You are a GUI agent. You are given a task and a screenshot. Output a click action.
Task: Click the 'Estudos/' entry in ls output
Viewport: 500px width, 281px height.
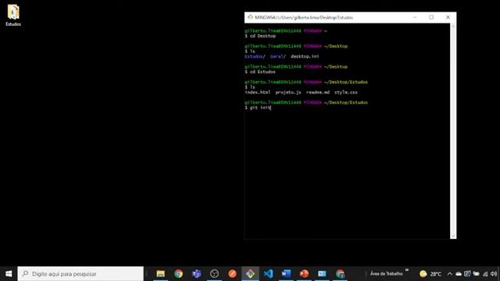click(x=255, y=56)
